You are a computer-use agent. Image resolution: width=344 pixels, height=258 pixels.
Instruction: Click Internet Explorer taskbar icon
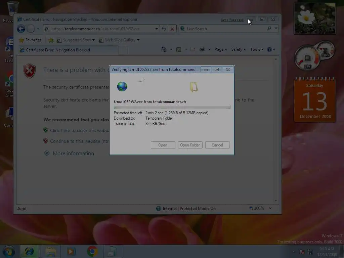29,251
